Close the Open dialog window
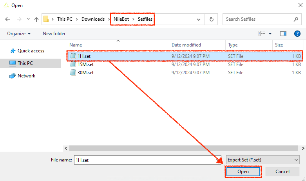Screen dimensions: 306x181 (x=301, y=5)
